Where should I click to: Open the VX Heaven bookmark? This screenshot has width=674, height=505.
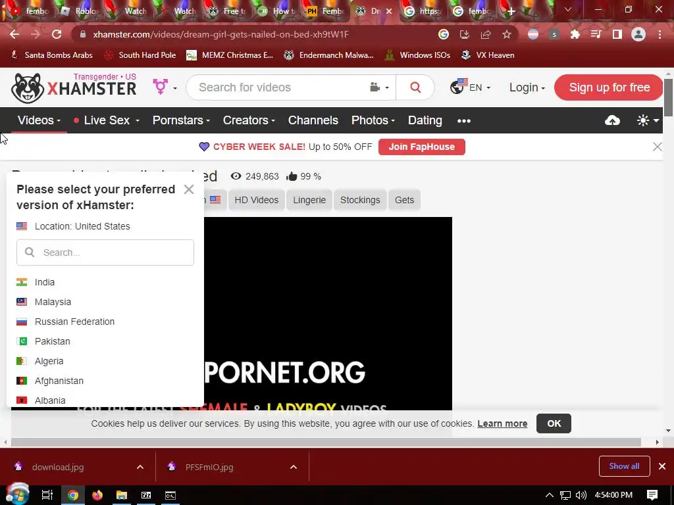(488, 55)
